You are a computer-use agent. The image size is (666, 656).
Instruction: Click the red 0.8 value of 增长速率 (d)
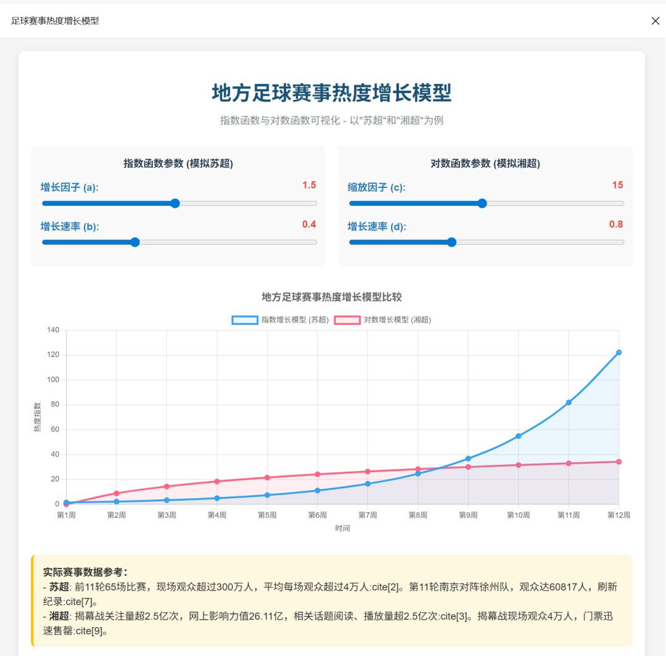(x=615, y=224)
